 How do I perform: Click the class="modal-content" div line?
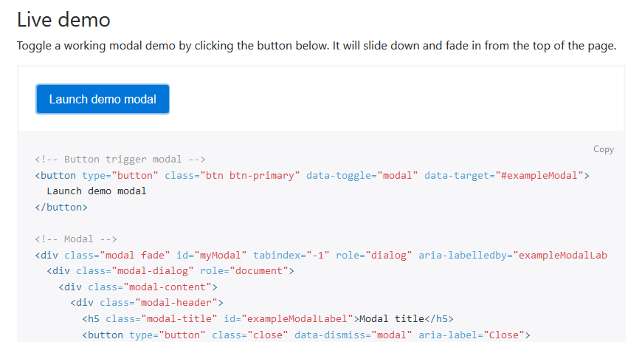(138, 287)
